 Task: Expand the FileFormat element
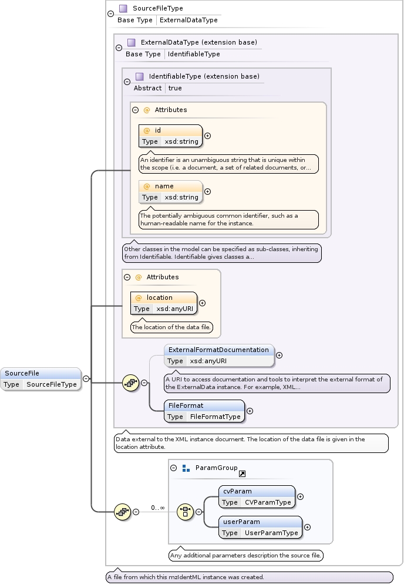(250, 411)
